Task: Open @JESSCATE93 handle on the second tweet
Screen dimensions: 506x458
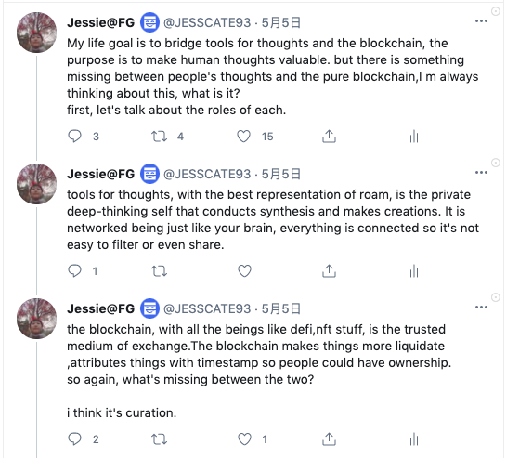Action: tap(207, 174)
